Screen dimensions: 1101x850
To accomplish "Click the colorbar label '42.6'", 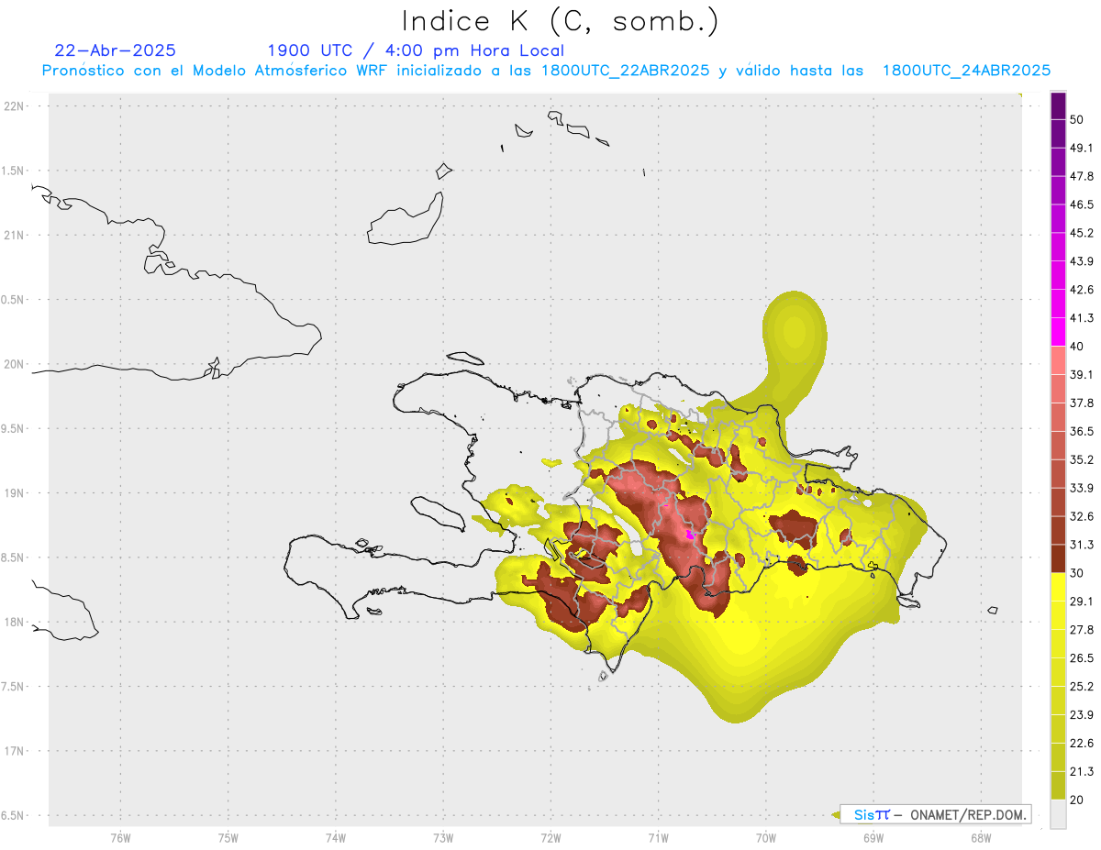I will tap(1082, 290).
